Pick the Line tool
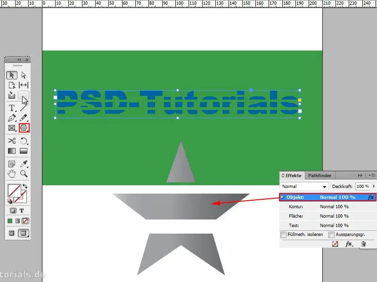Viewport: 377px width, 282px height. pyautogui.click(x=24, y=108)
